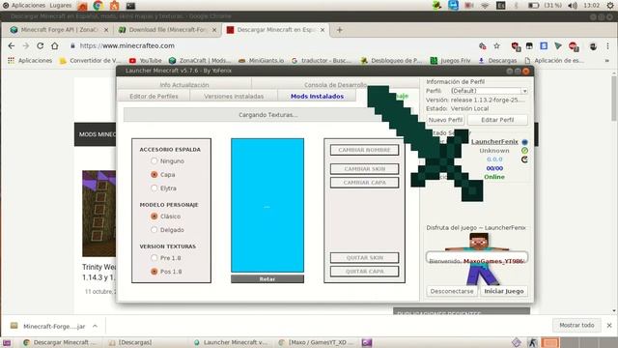This screenshot has height=348, width=618.
Task: Open system settings gear in top panel
Action: 610,6
